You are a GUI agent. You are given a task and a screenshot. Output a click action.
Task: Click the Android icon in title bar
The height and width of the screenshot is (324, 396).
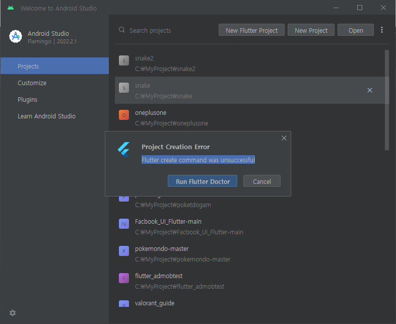(x=11, y=8)
